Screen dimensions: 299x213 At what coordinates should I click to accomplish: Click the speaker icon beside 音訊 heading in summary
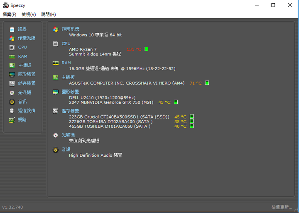click(56, 150)
